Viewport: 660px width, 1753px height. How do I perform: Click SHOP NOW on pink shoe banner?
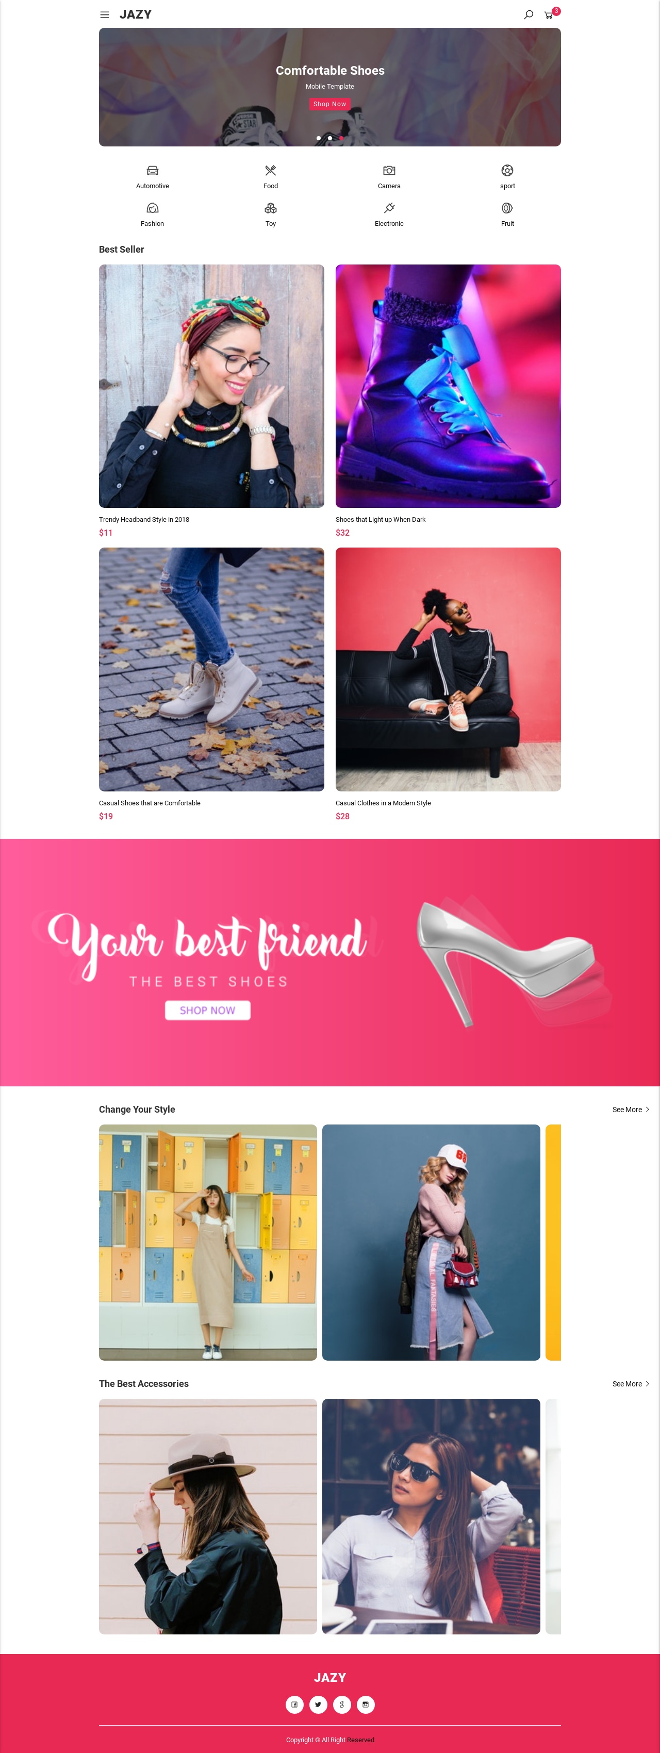coord(207,1010)
